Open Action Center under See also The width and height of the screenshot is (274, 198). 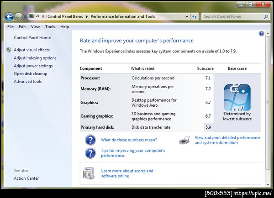click(26, 178)
